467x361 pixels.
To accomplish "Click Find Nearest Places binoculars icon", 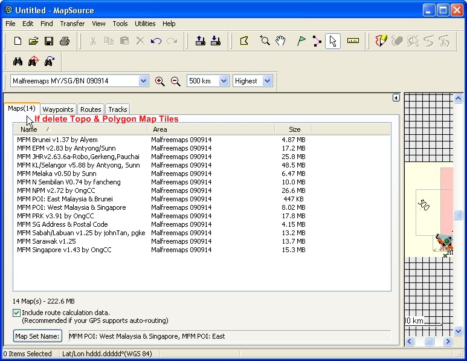I will [33, 62].
